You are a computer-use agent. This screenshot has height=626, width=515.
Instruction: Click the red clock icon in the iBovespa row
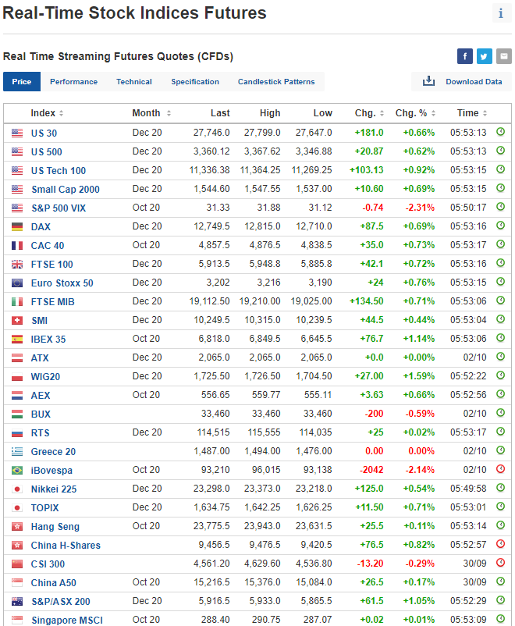501,470
